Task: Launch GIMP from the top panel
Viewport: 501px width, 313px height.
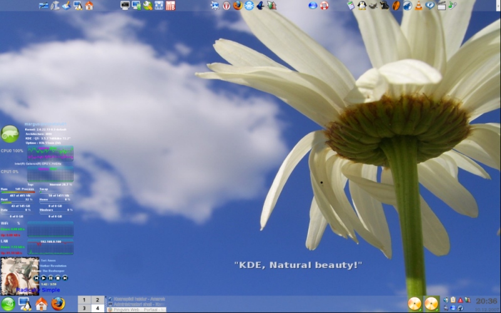Action: coord(373,6)
